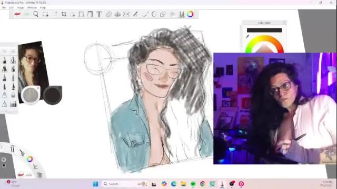Open the Edit menu
The image size is (337, 189).
pos(11,7)
